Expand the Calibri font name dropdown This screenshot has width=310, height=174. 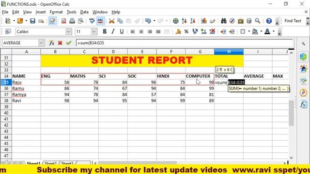68,31
